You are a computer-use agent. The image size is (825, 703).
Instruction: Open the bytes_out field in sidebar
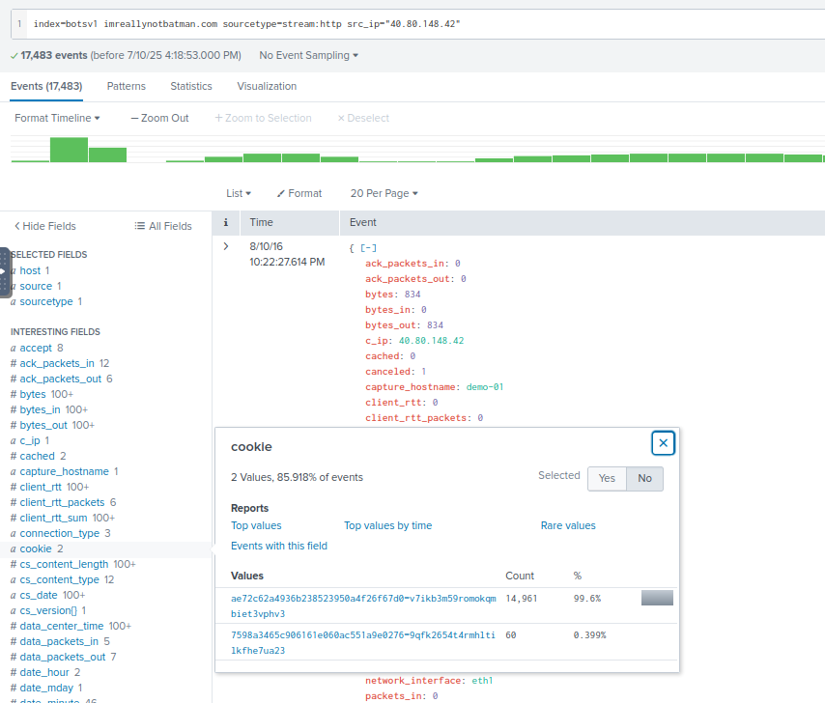(43, 426)
